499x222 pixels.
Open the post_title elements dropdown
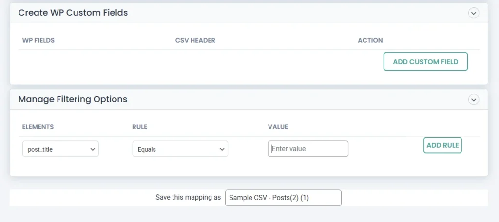pyautogui.click(x=60, y=149)
